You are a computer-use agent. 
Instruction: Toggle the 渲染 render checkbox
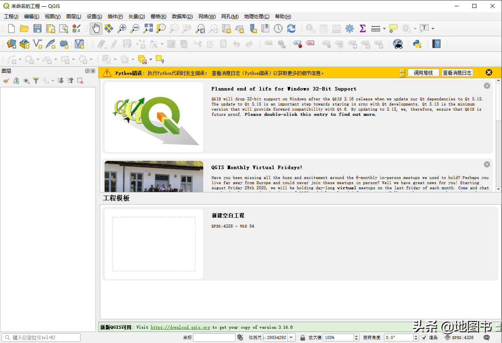coord(424,337)
